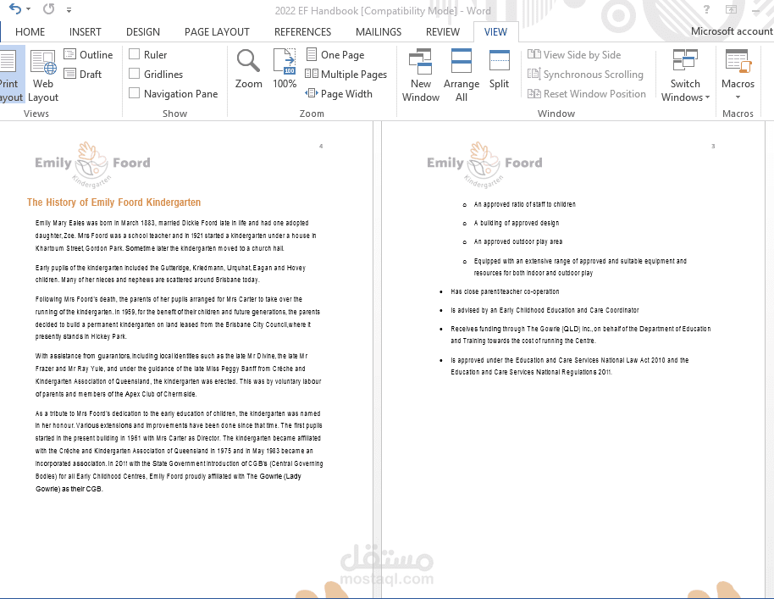This screenshot has width=774, height=599.
Task: Open the Macros dropdown arrow
Action: [x=738, y=97]
